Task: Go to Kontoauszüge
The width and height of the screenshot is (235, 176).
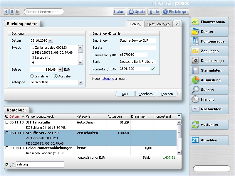Action: [x=209, y=41]
